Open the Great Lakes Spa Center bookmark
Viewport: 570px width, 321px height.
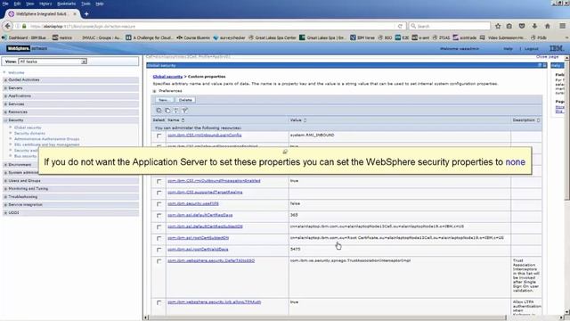(273, 37)
